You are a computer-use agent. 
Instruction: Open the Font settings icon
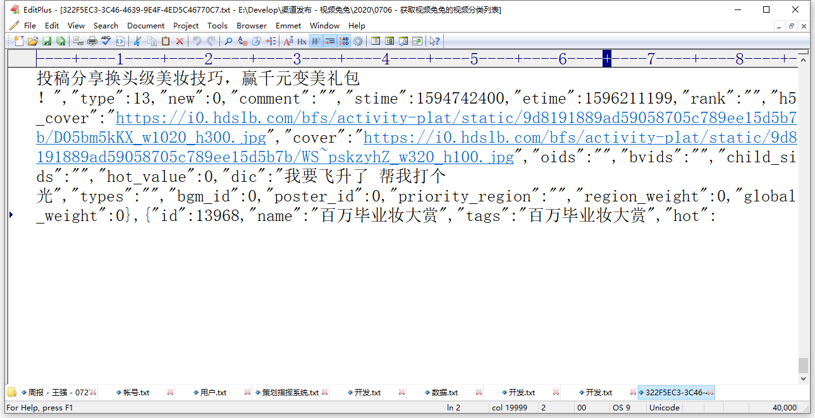[288, 41]
